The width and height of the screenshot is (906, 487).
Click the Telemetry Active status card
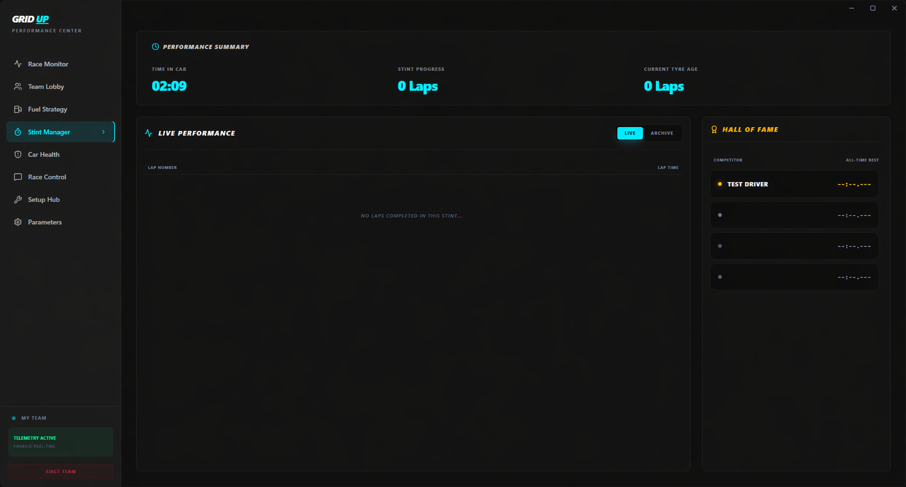60,442
